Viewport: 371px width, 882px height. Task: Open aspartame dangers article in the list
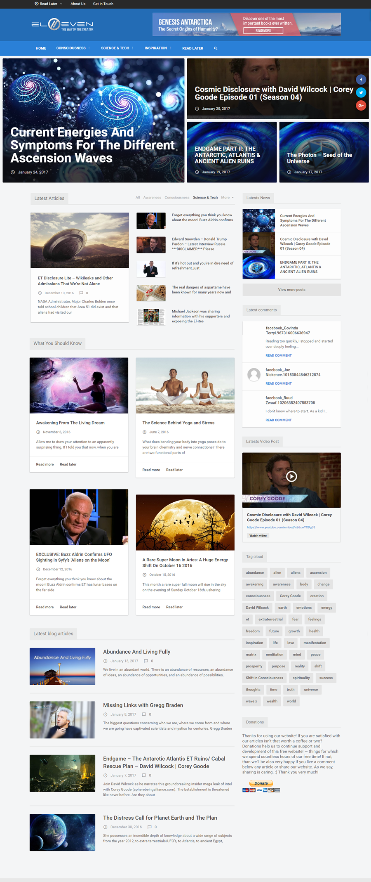click(201, 290)
